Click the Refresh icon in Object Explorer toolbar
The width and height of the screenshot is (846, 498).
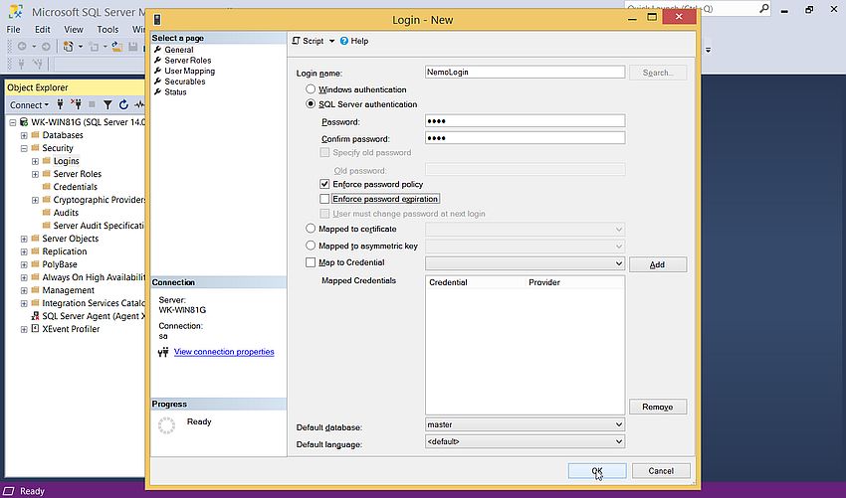tap(123, 104)
